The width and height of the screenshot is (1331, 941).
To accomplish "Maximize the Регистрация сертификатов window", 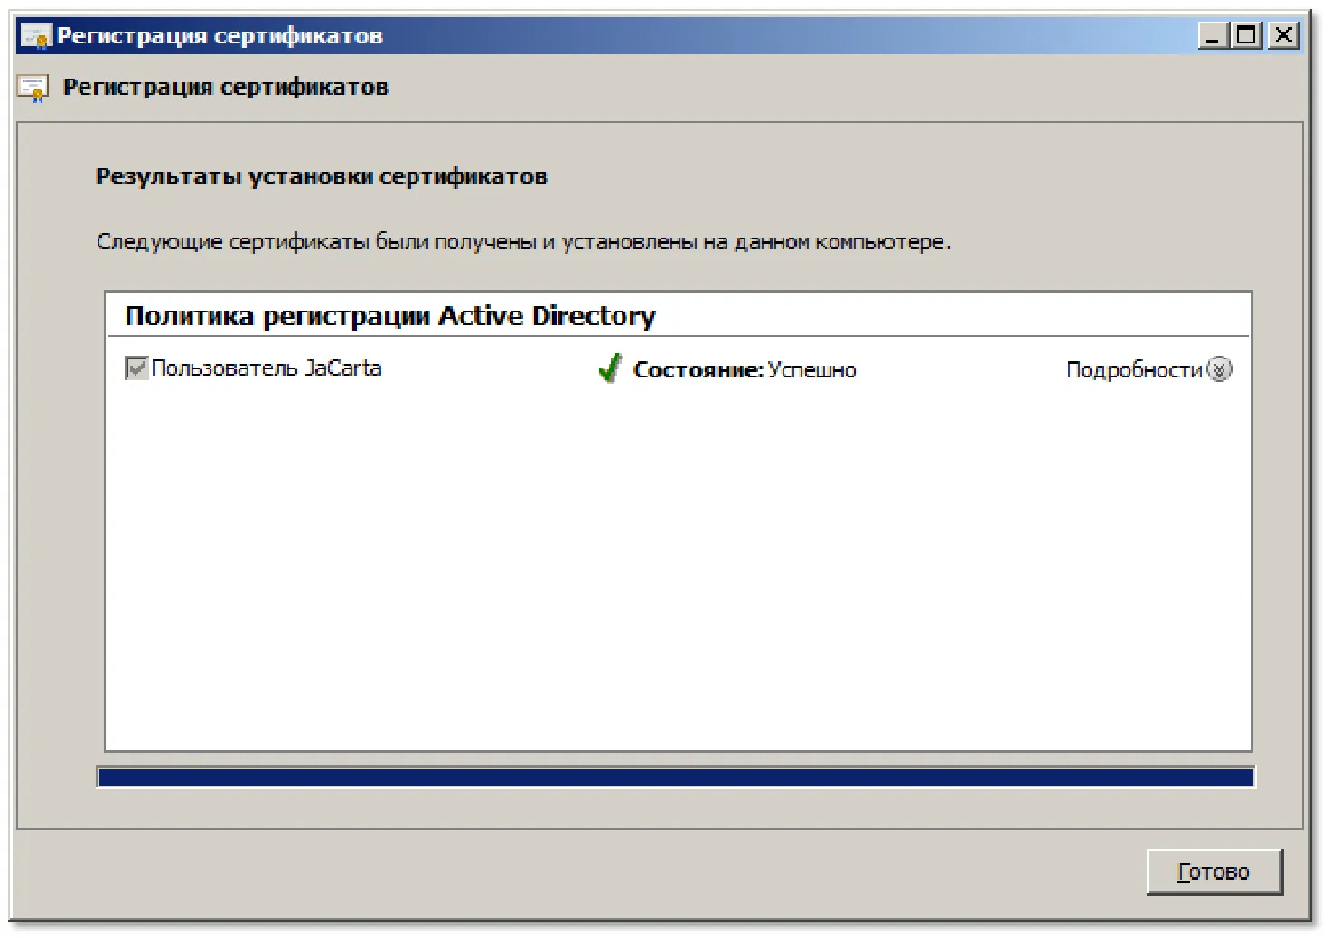I will [1248, 36].
